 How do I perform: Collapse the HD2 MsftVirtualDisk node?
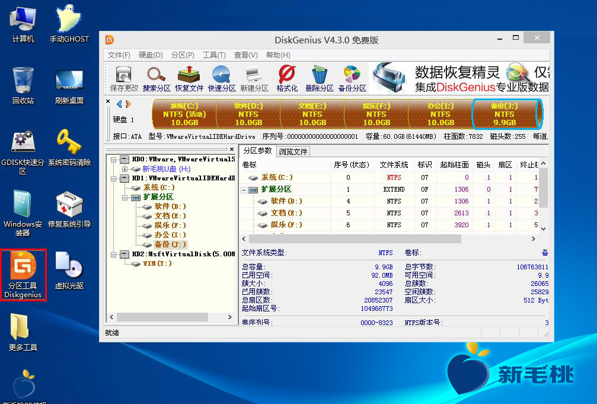(113, 255)
